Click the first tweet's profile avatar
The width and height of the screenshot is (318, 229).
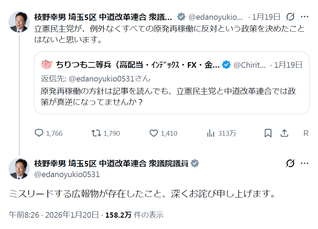click(19, 22)
